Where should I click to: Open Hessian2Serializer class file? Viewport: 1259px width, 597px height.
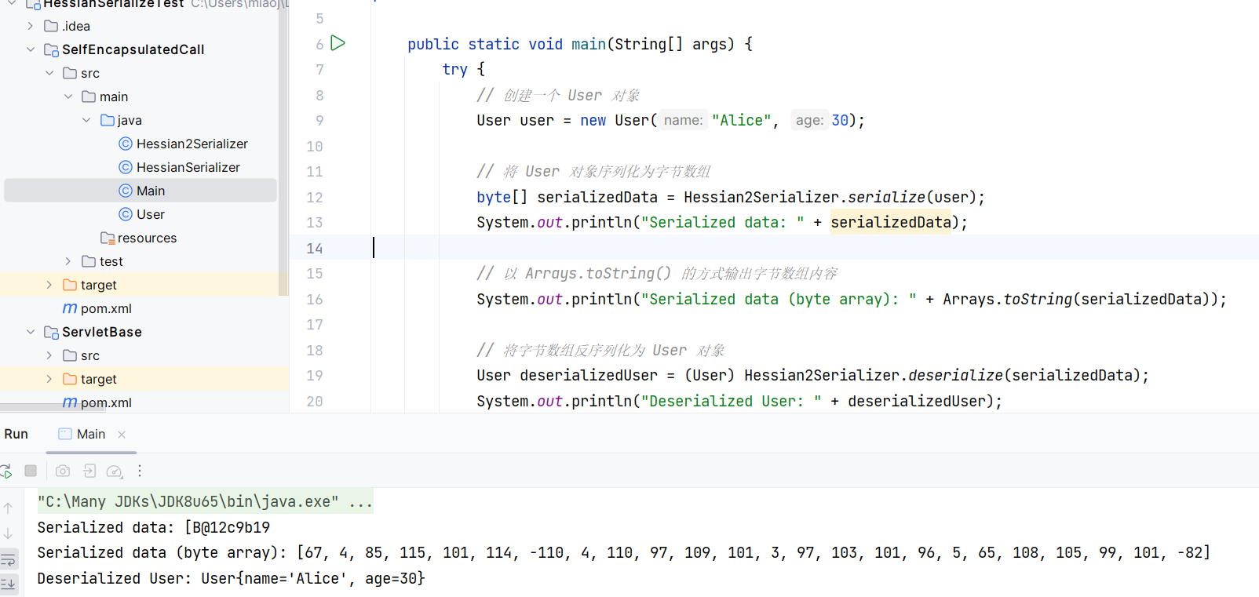pyautogui.click(x=192, y=144)
